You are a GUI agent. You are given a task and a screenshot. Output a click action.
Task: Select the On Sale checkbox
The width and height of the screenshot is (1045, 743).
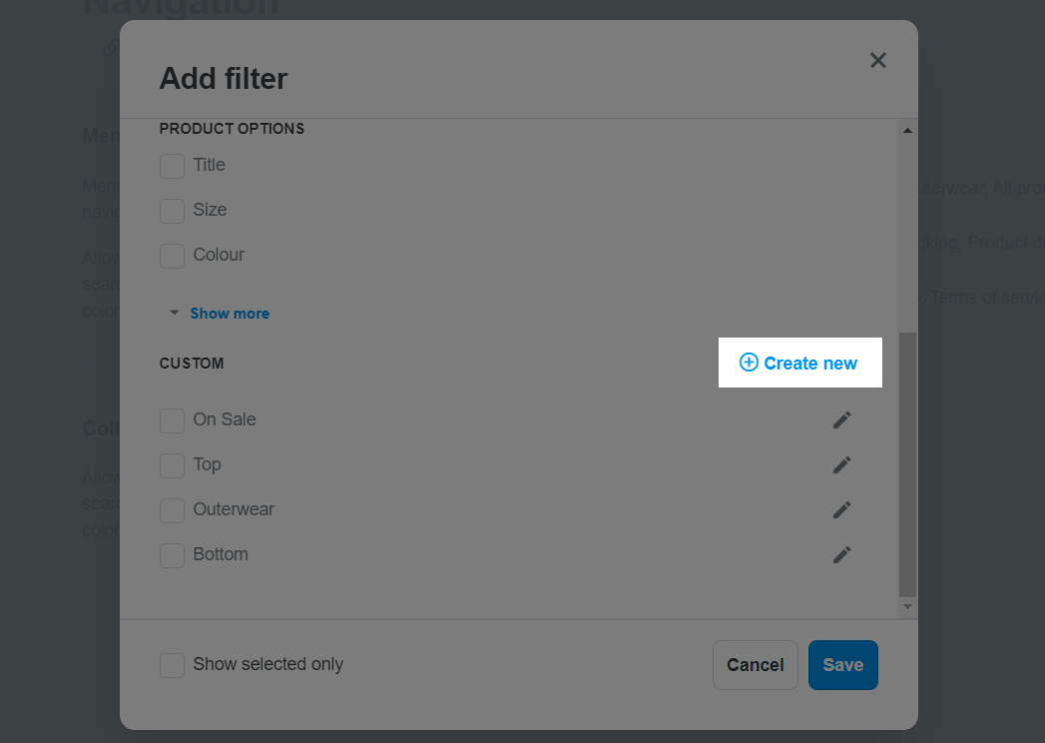(172, 420)
